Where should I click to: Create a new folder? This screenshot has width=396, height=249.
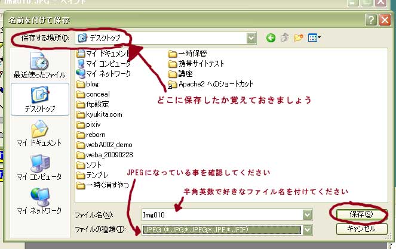point(299,38)
